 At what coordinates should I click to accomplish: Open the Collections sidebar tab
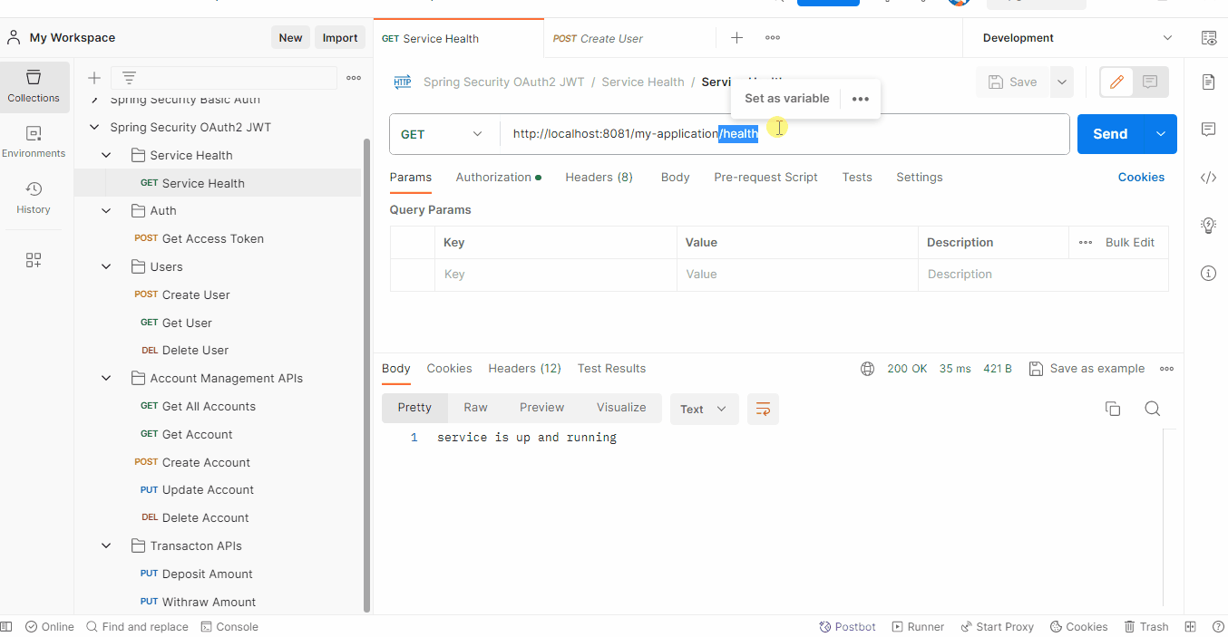tap(34, 87)
